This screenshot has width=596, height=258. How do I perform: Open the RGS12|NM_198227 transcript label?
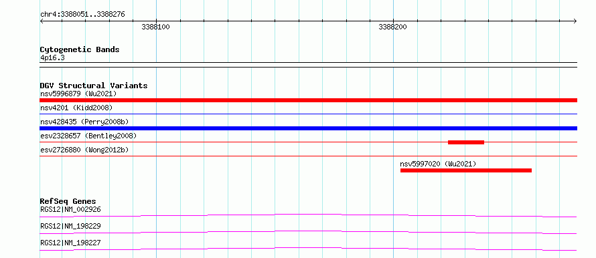coord(70,243)
